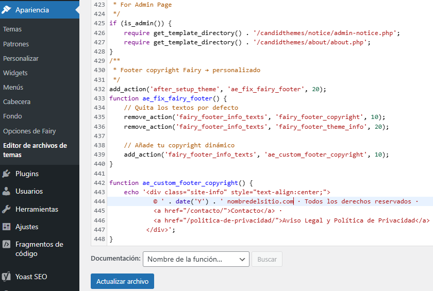Navigate to the Menús page
Viewport: 433px width, 291px height.
pos(13,88)
